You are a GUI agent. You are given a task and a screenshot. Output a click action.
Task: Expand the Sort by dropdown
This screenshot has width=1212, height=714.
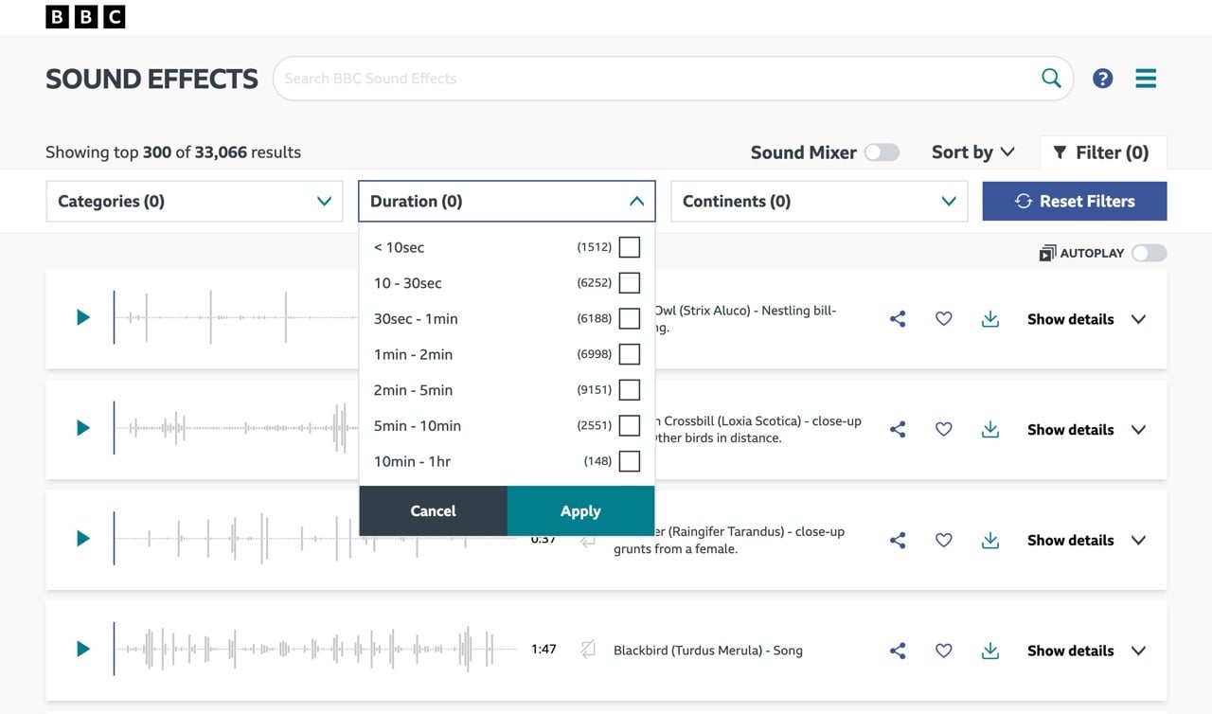(972, 152)
